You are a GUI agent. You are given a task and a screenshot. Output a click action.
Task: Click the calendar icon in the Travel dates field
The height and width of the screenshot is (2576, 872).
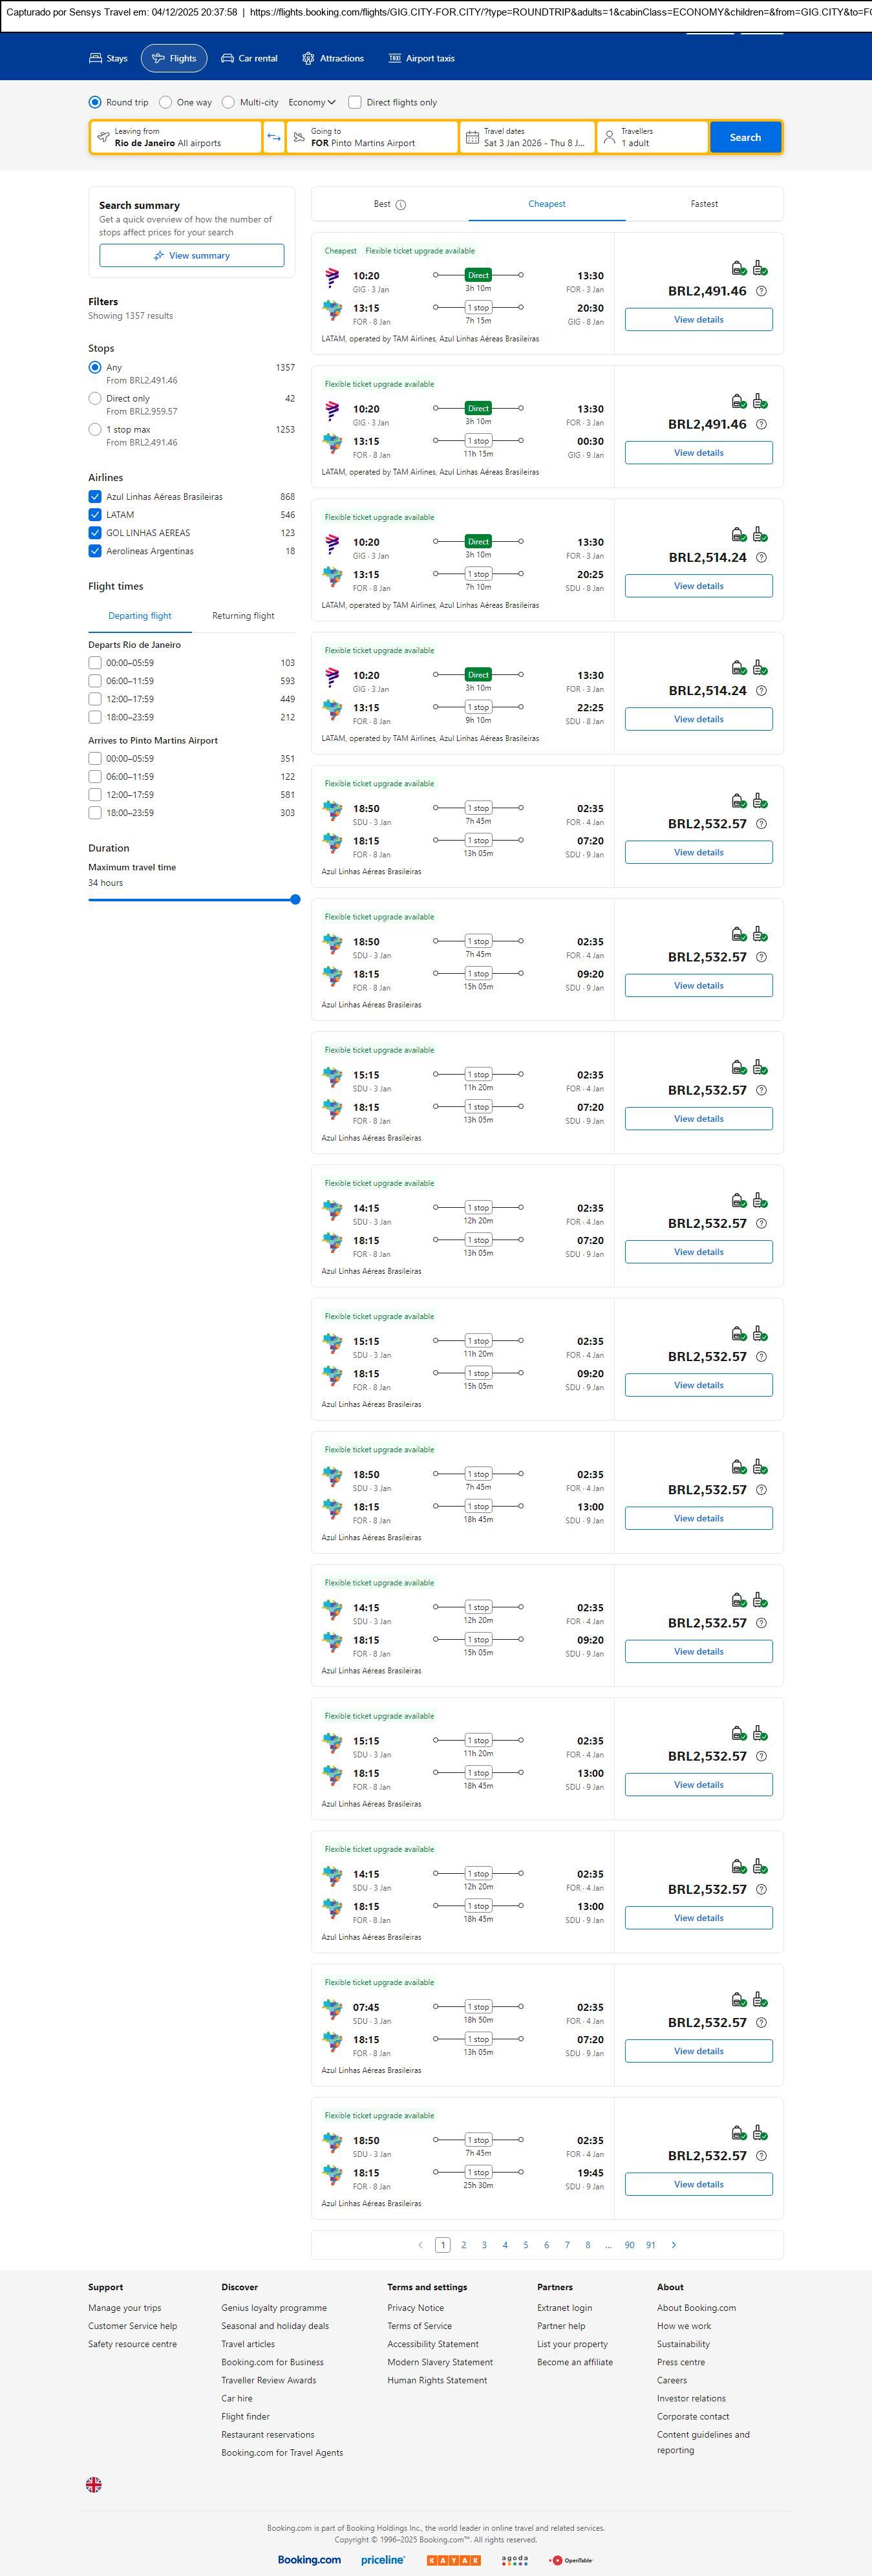(472, 137)
